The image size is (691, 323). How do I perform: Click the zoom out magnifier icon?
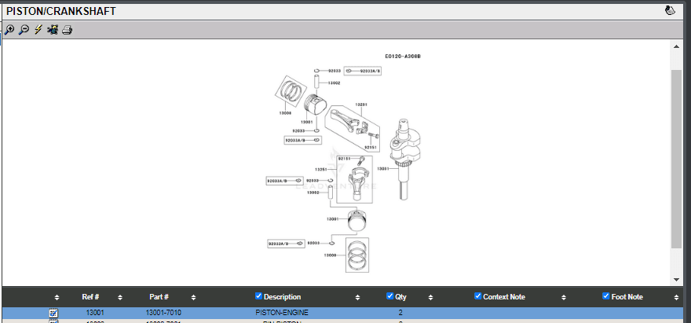[x=24, y=30]
